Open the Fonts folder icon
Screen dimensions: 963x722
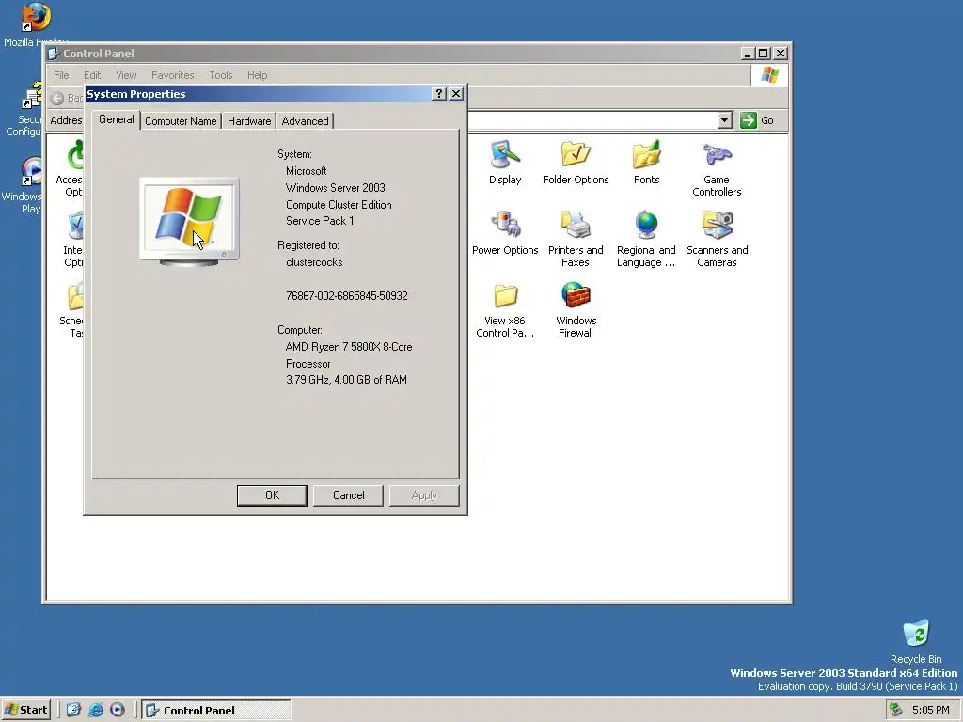pyautogui.click(x=646, y=163)
